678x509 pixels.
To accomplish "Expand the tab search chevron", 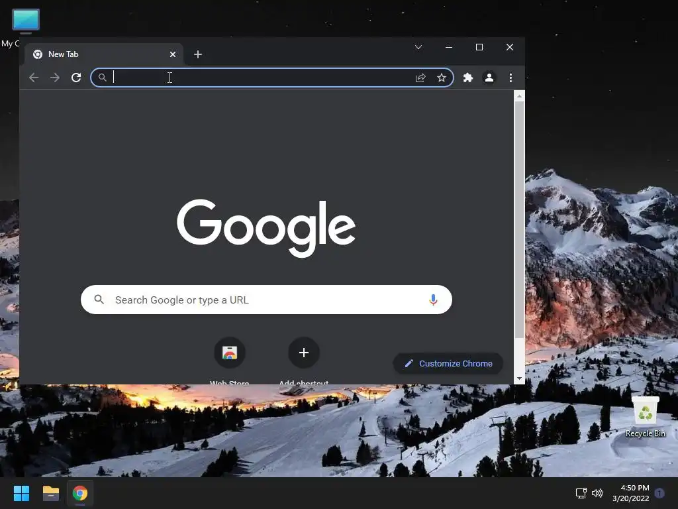I will coord(418,47).
